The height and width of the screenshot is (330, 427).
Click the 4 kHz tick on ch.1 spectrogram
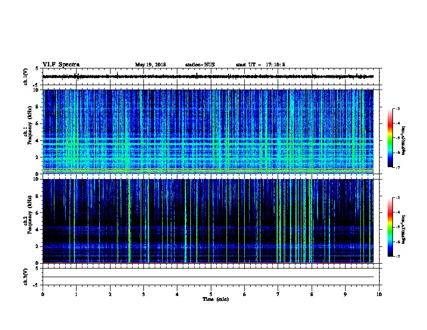tap(37, 141)
